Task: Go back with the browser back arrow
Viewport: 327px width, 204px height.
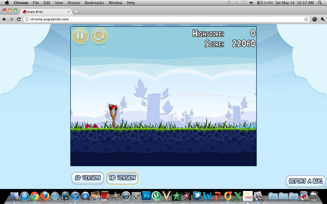Action: 4,19
